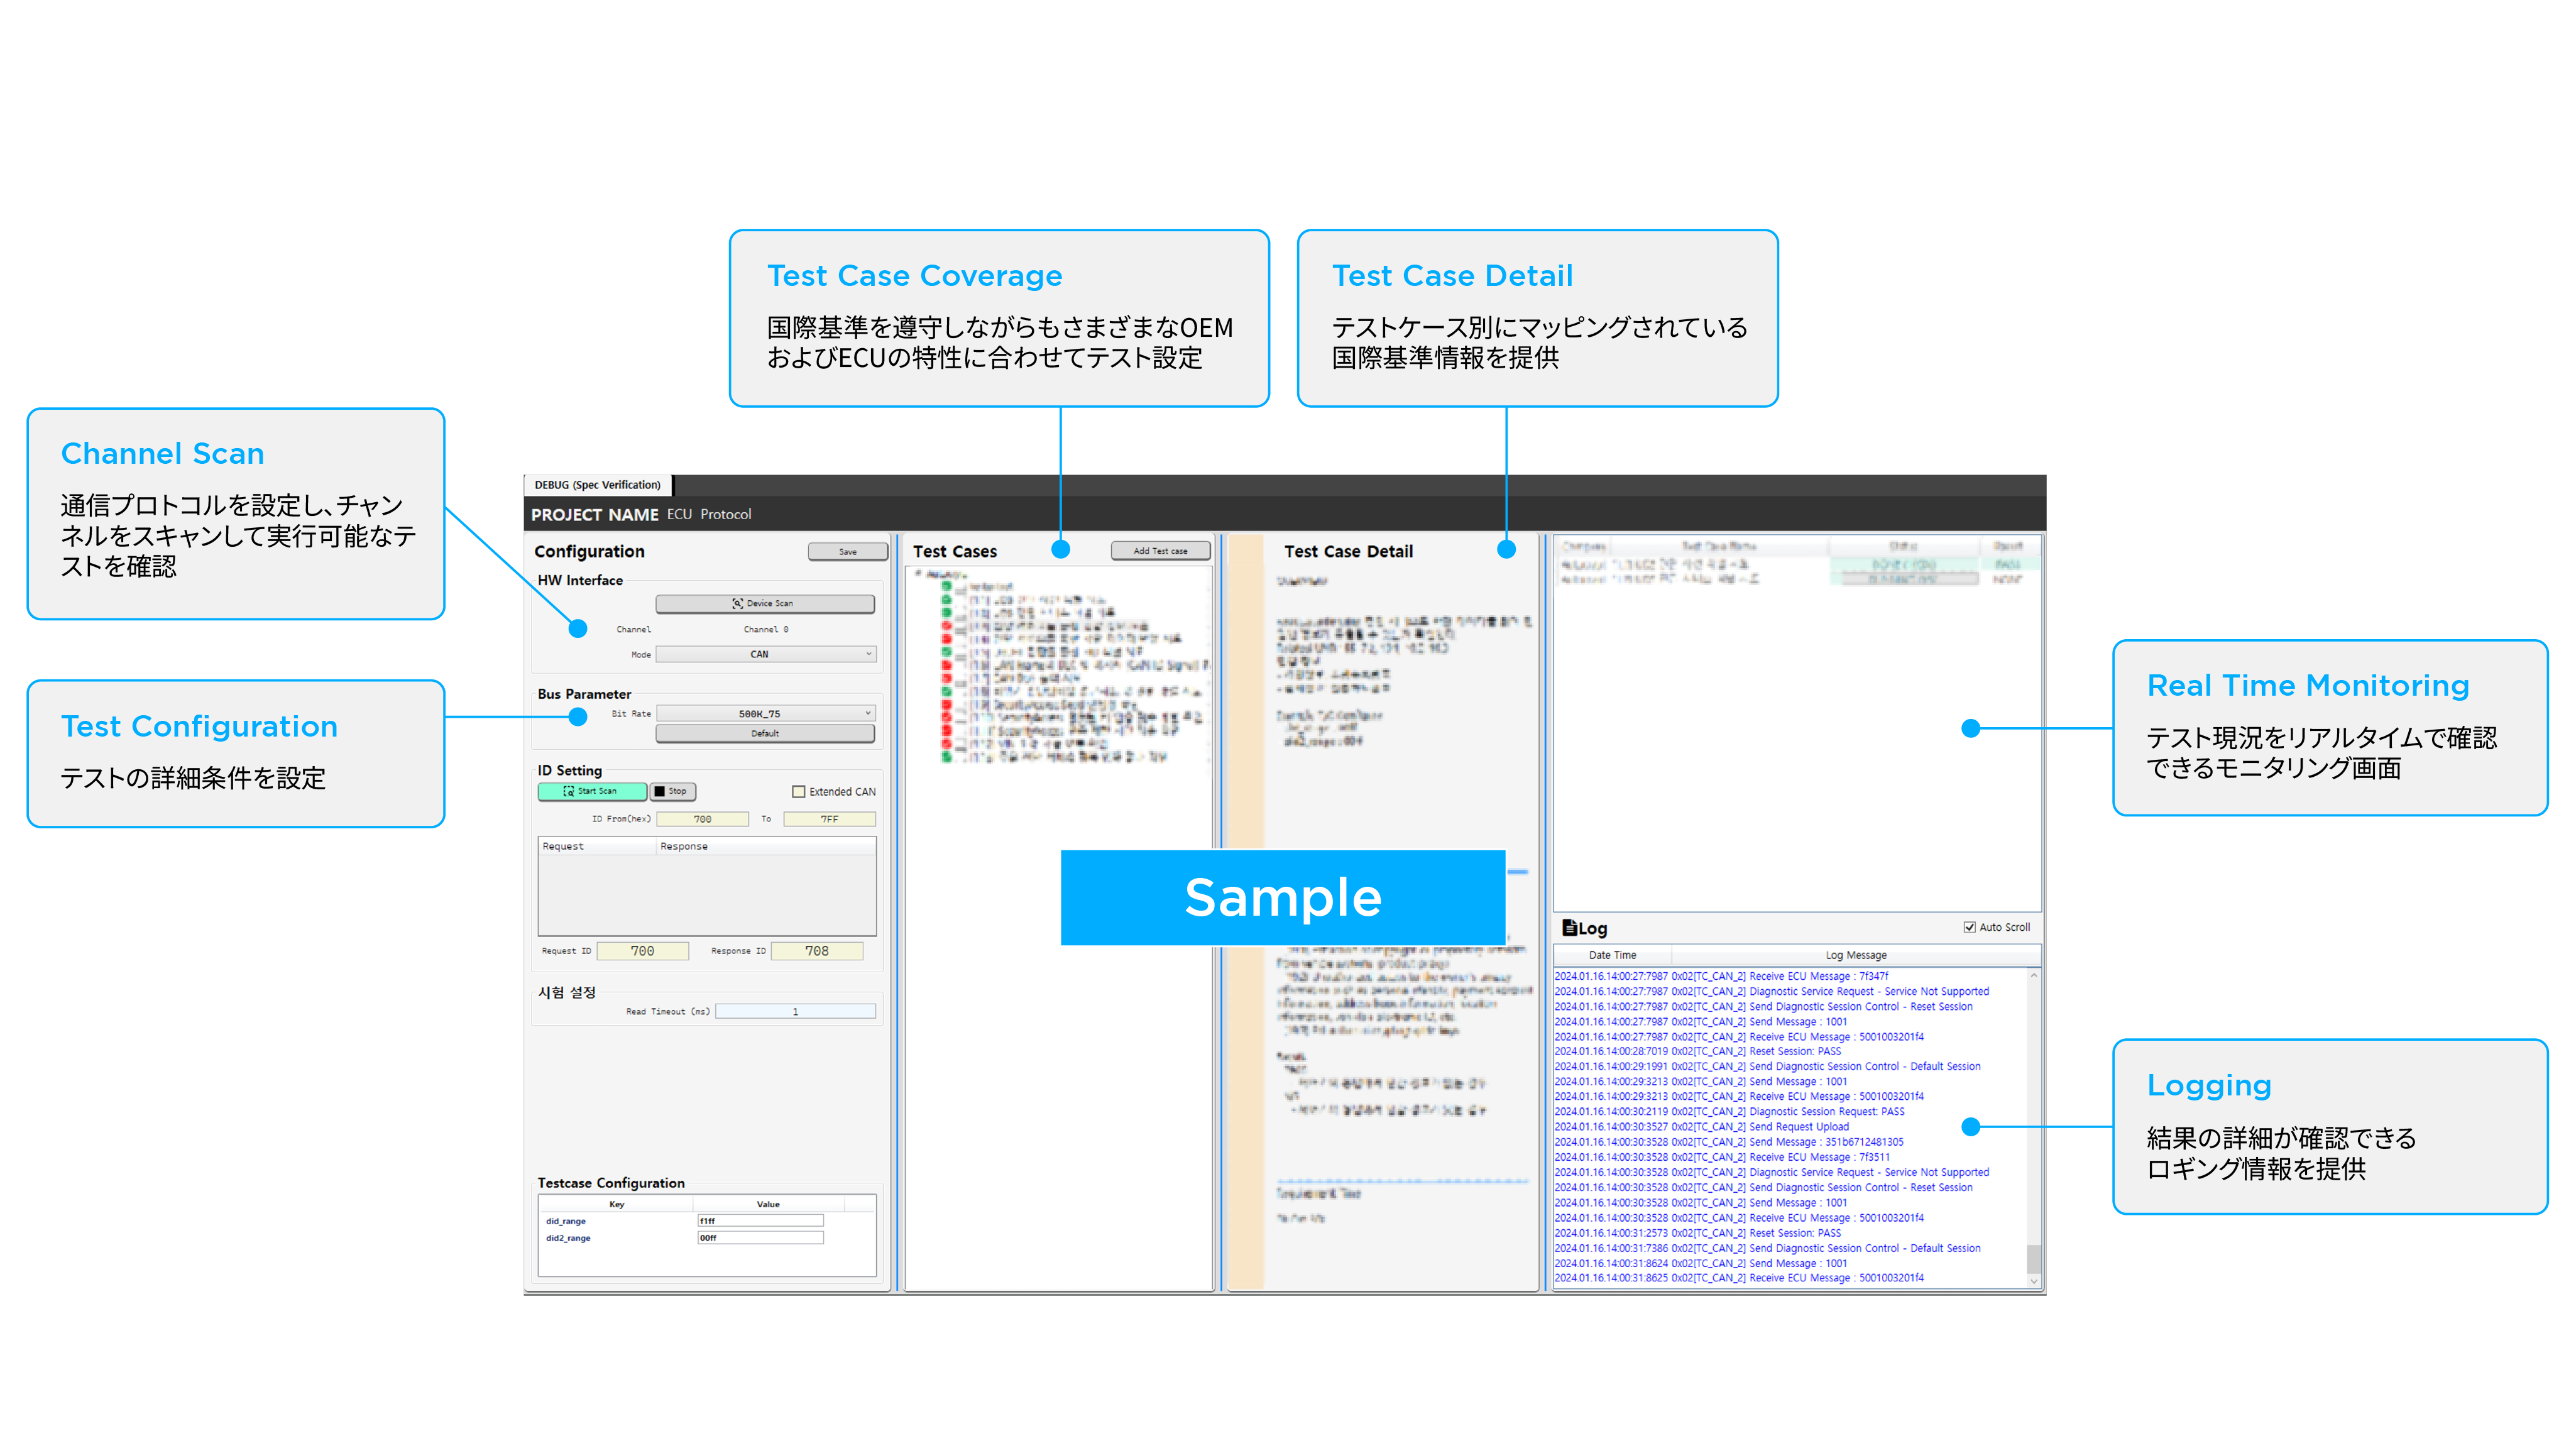Switch to the DEBUG (Spec Verification) tab
Screen dimensions: 2576x1448
[597, 484]
